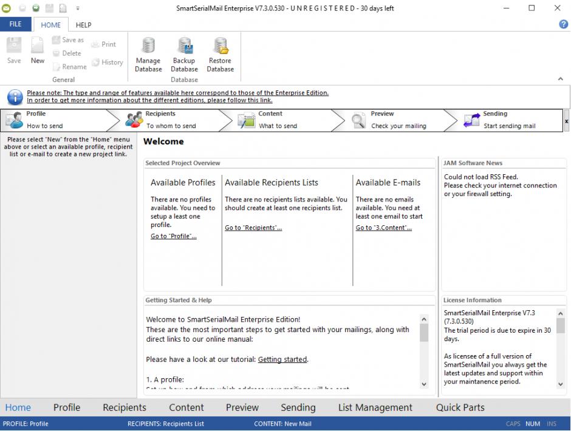
Task: Click the Getting Started & Help header
Action: [x=179, y=300]
